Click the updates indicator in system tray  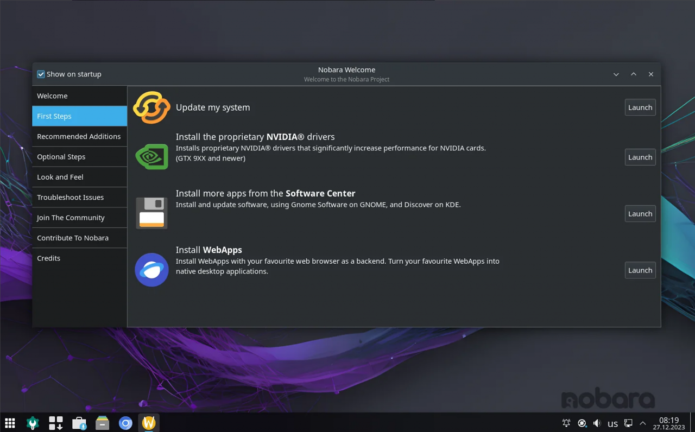pyautogui.click(x=582, y=423)
